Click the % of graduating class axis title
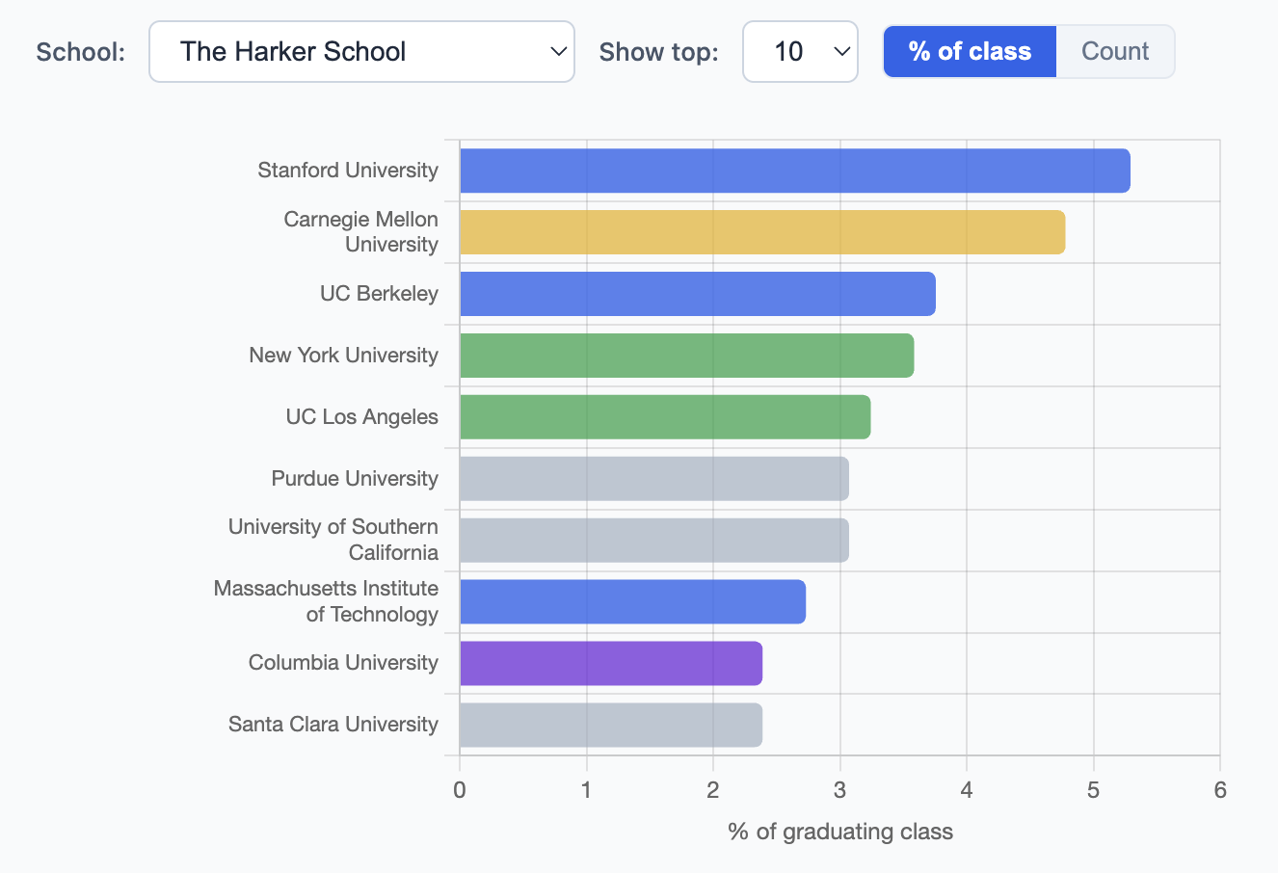 point(839,832)
